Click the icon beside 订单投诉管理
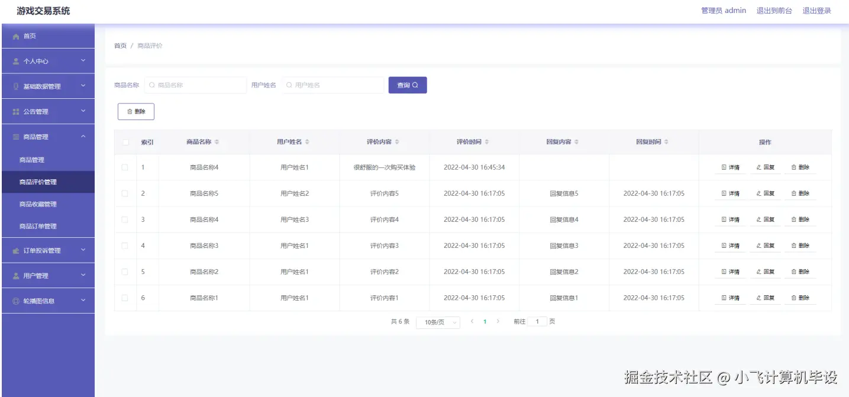 click(x=16, y=251)
